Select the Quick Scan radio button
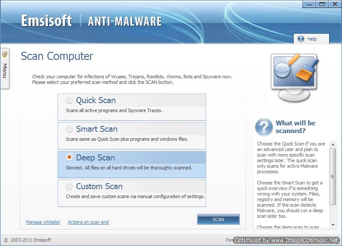The height and width of the screenshot is (246, 342). 69,100
